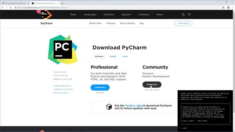Image resolution: width=235 pixels, height=132 pixels.
Task: Open the Opt-Out page link
Action: pyautogui.click(x=219, y=117)
